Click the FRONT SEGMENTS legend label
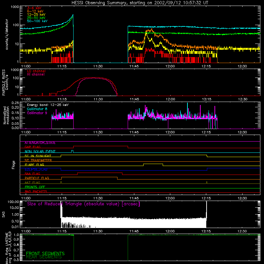The image size is (264, 264). click(45, 253)
